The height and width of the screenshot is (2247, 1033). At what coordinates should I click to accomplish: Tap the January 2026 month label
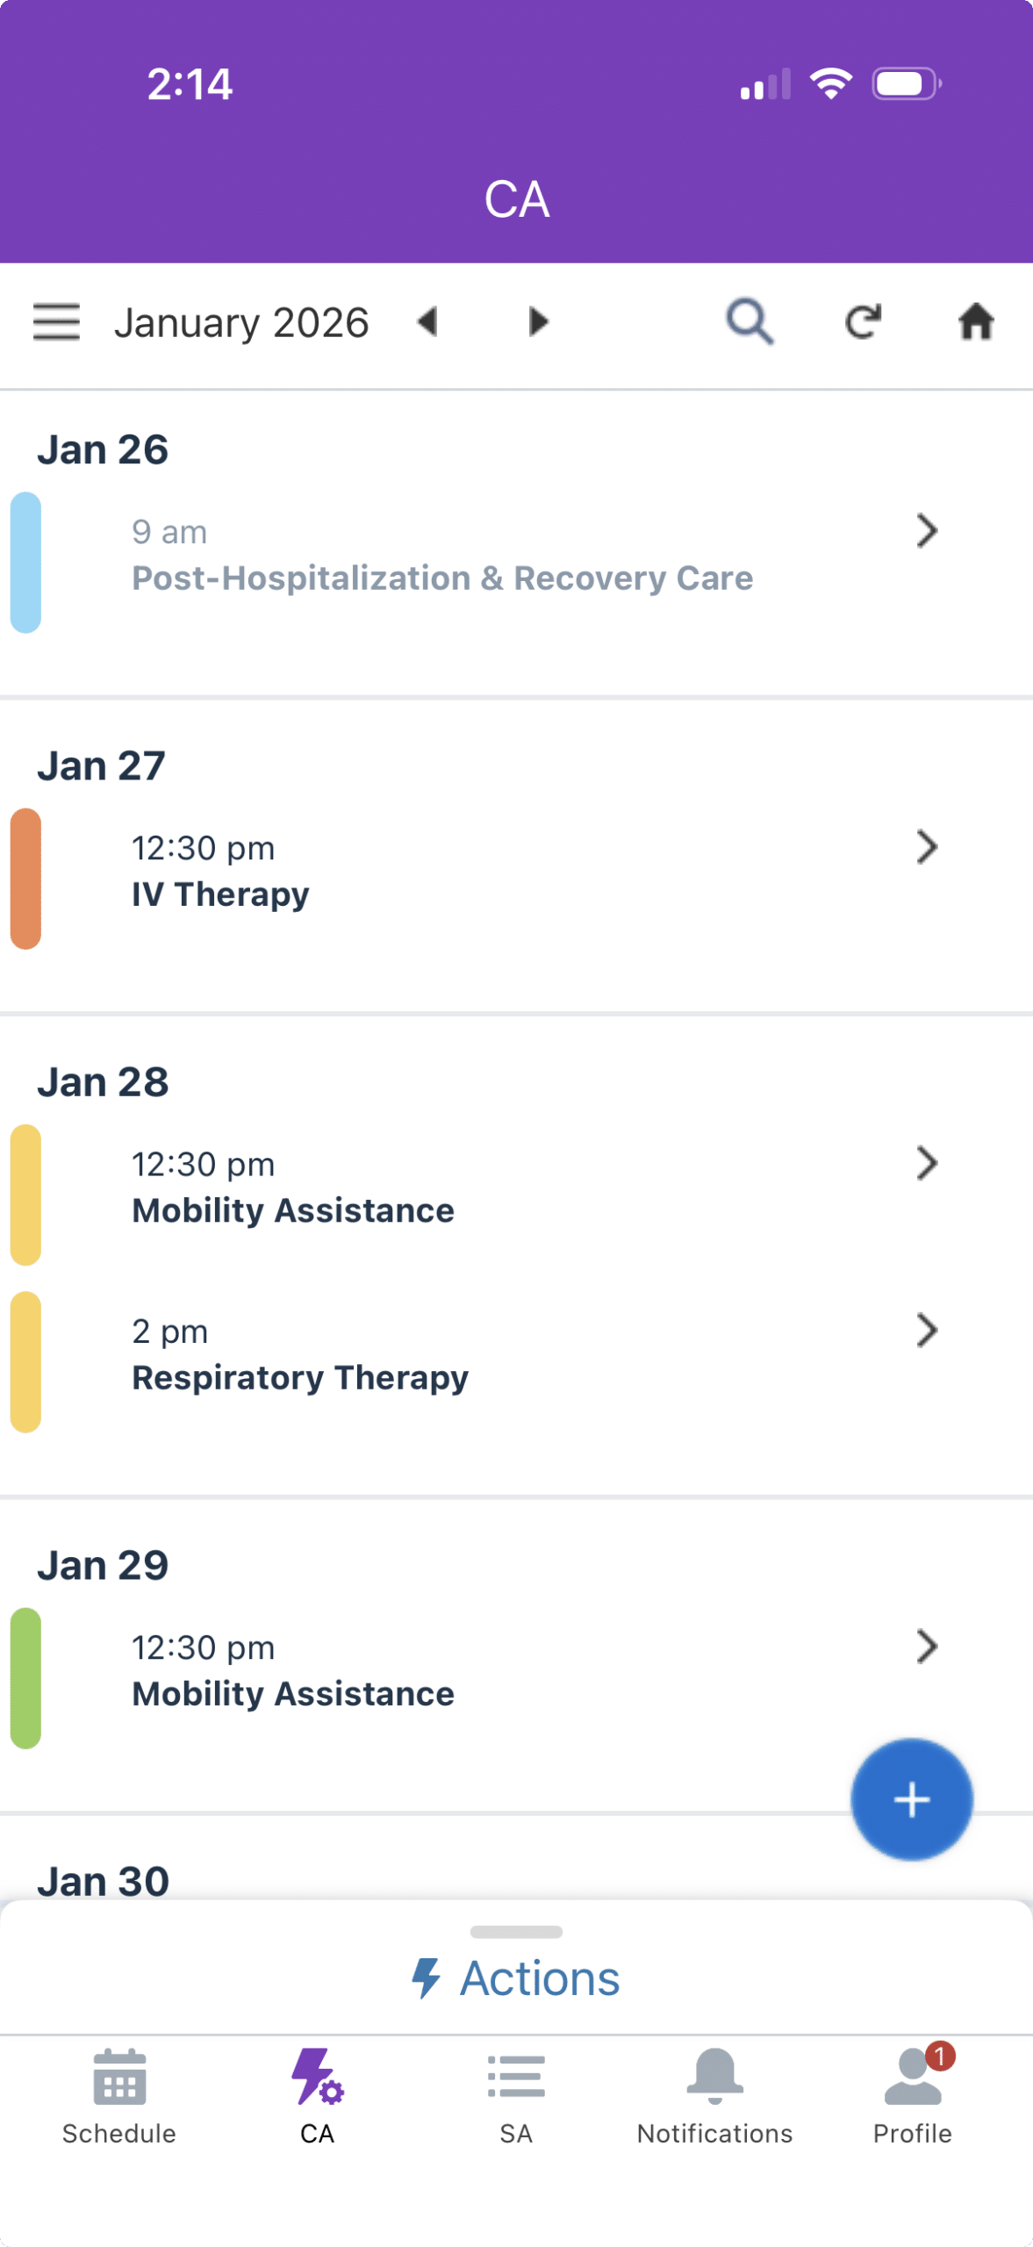(x=241, y=322)
